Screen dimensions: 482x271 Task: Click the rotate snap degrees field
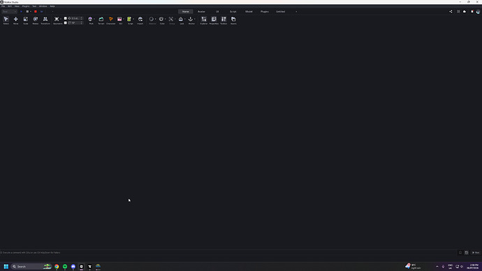click(75, 23)
